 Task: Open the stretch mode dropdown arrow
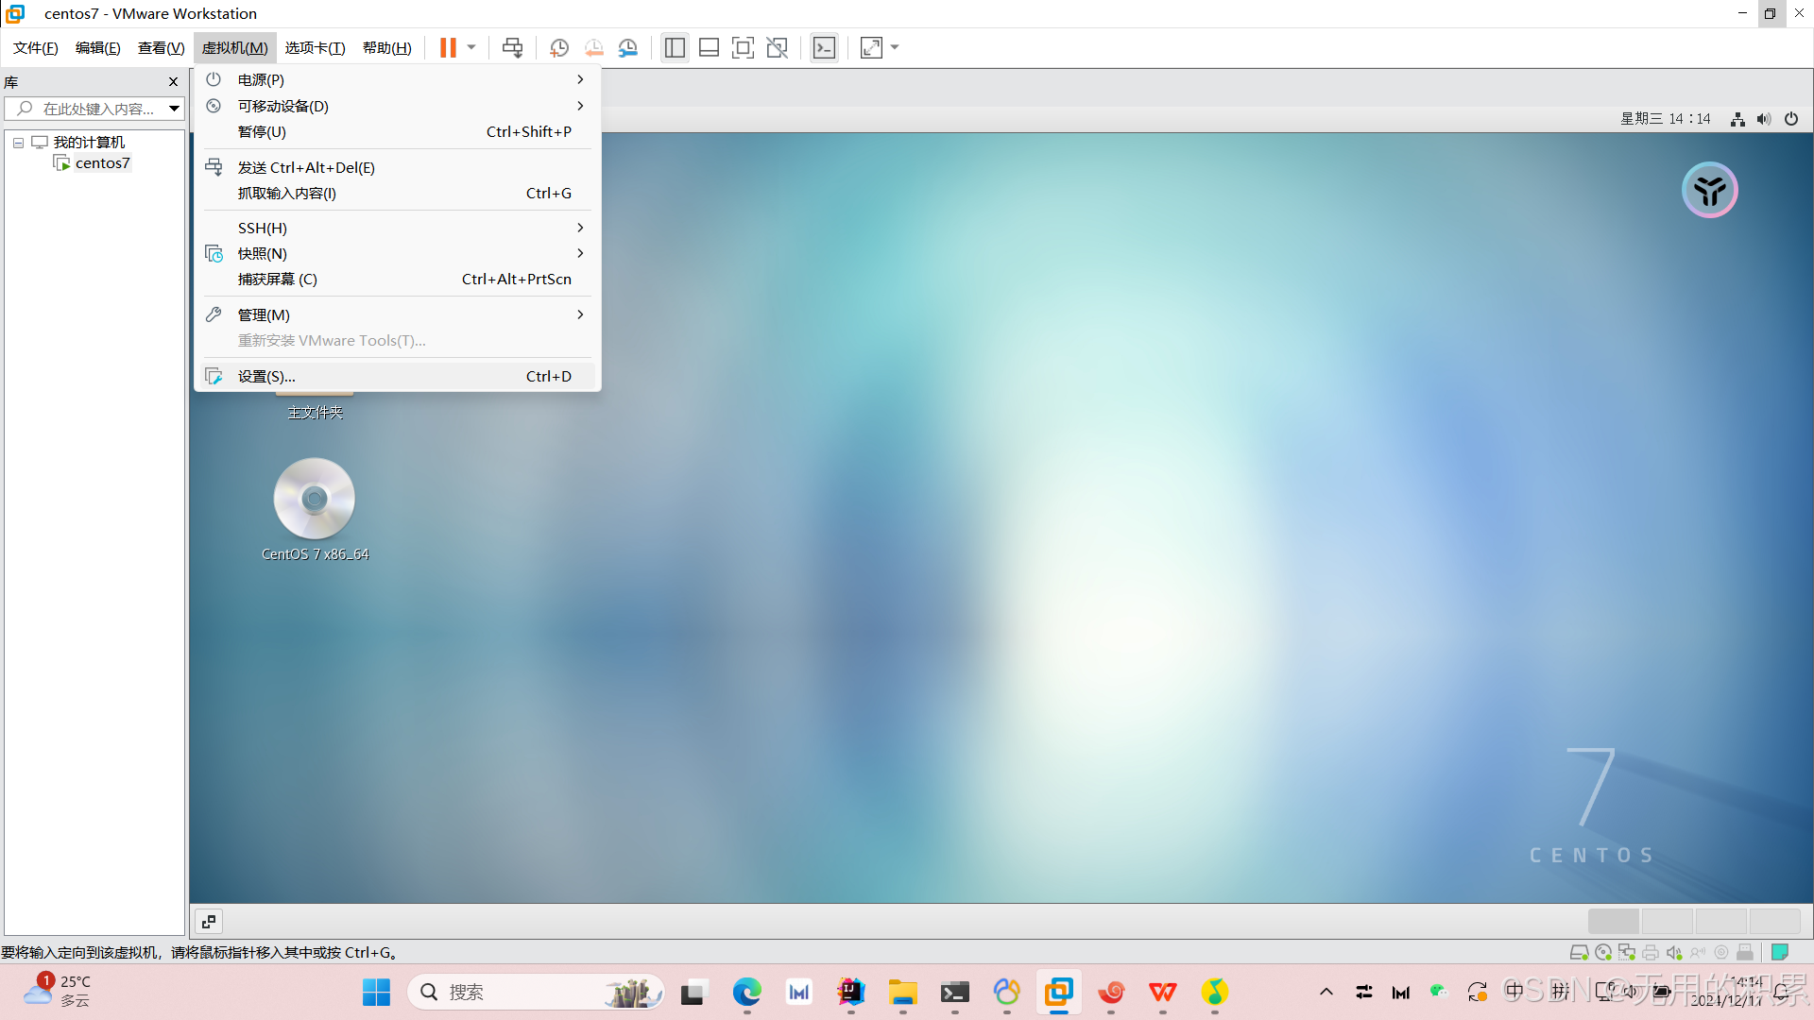(895, 48)
